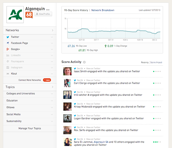
Task: Click the Algonquin College AC logo
Action: [15, 15]
